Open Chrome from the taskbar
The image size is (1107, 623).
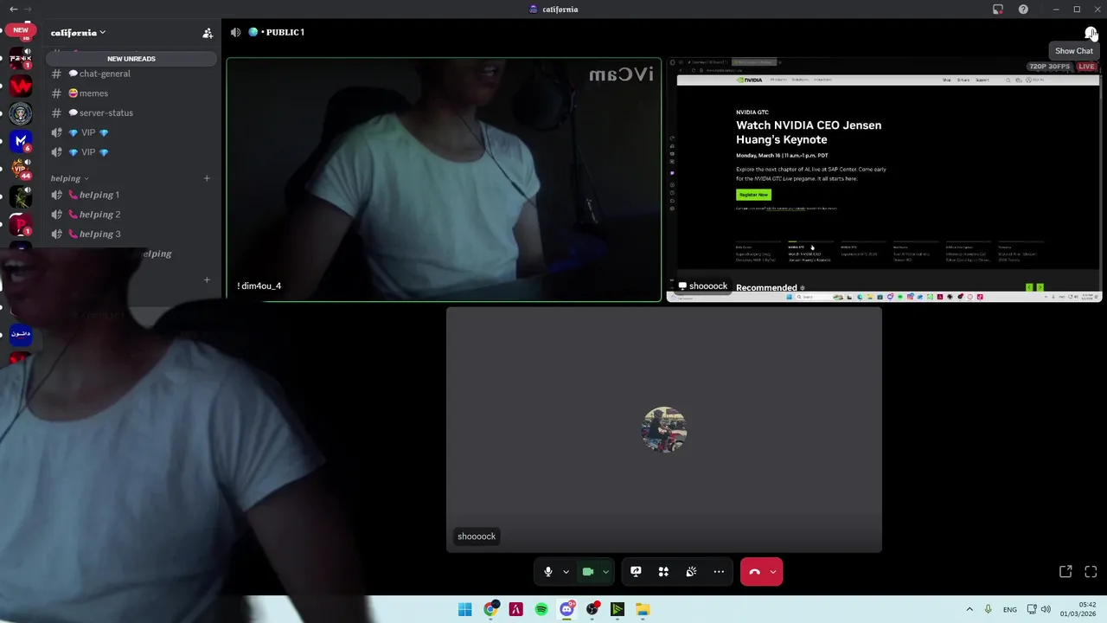point(490,609)
